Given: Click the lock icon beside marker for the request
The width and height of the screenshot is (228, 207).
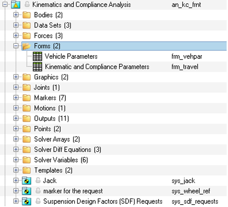Looking at the screenshot, I should (x=38, y=190).
